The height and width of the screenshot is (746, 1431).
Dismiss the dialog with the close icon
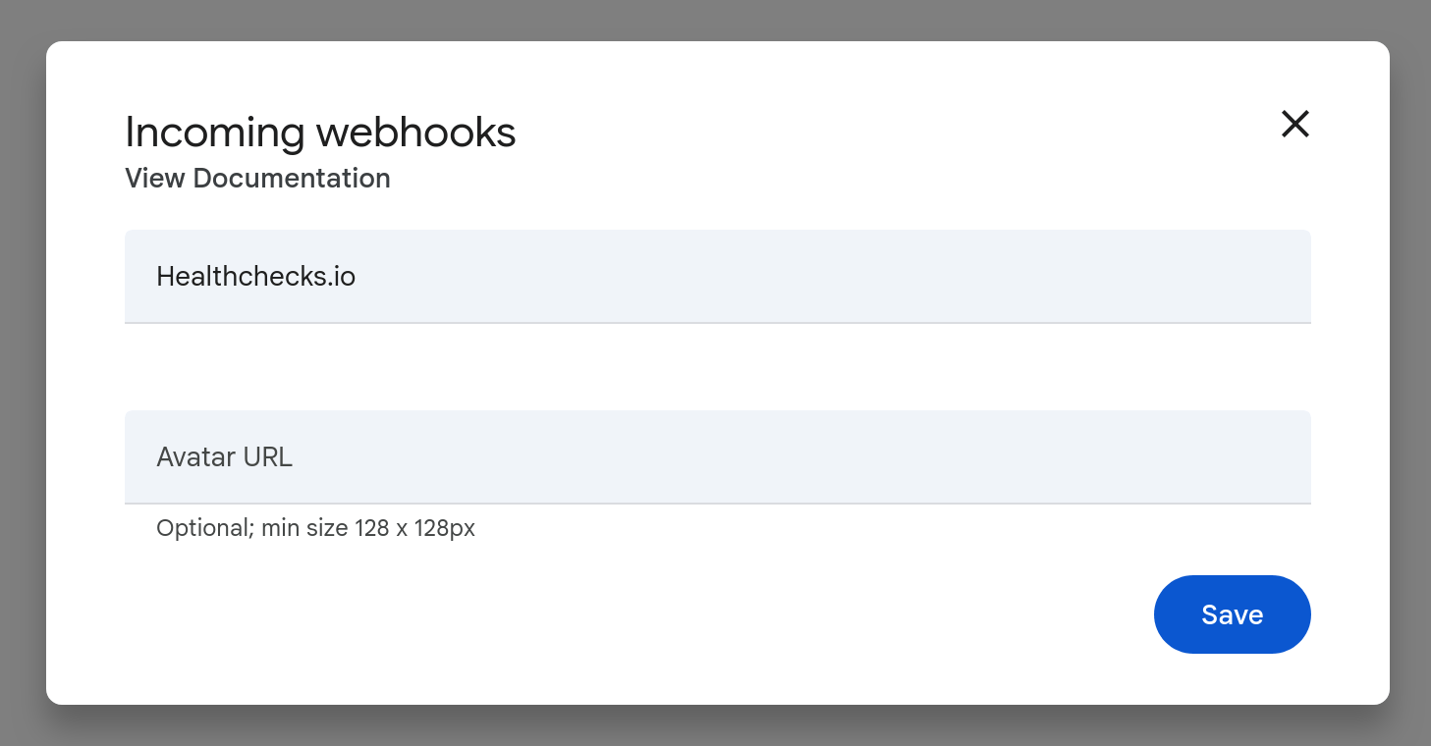coord(1294,124)
